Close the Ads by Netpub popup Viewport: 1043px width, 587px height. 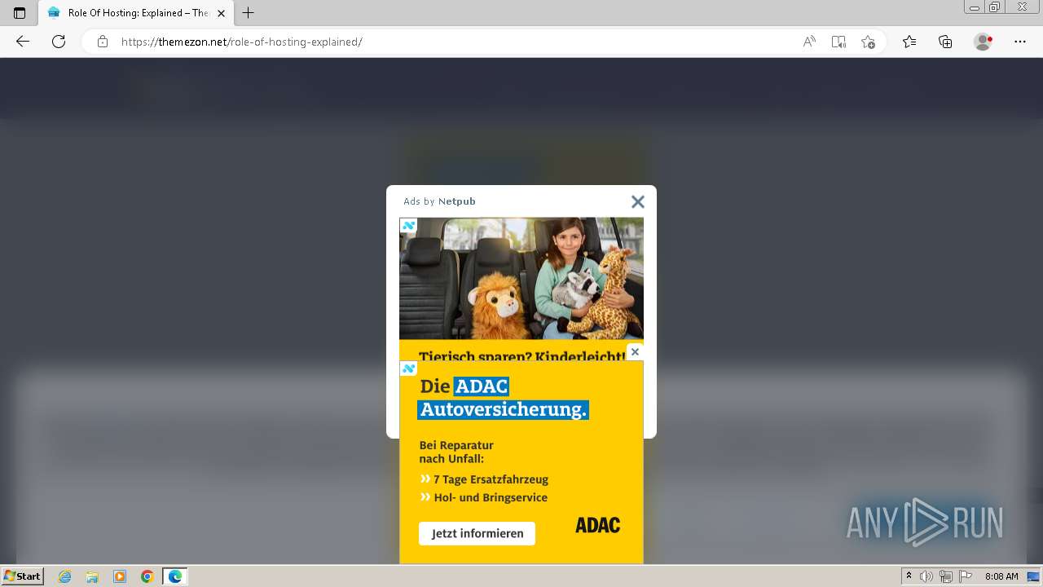(x=638, y=201)
